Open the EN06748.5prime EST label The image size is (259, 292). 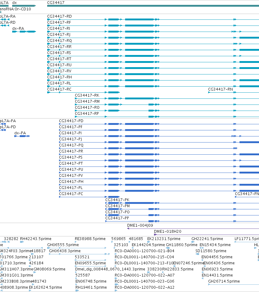click(91, 281)
